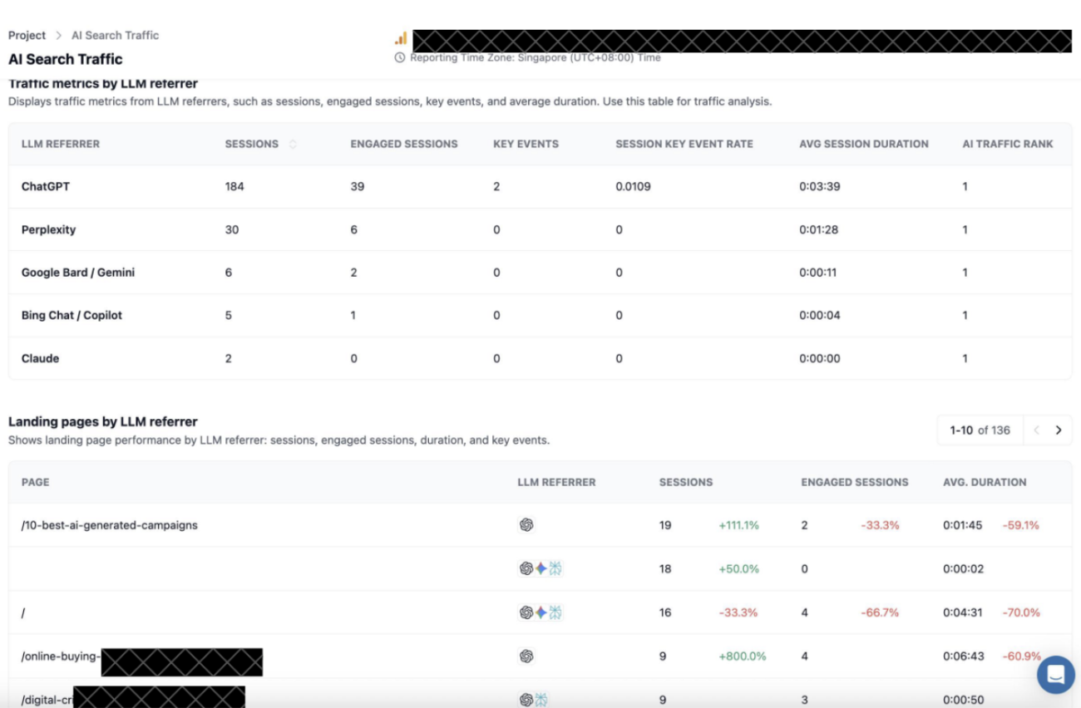Viewport: 1081px width, 708px height.
Task: Click the ChatGPT icon in the /digital-cr row
Action: (x=526, y=700)
